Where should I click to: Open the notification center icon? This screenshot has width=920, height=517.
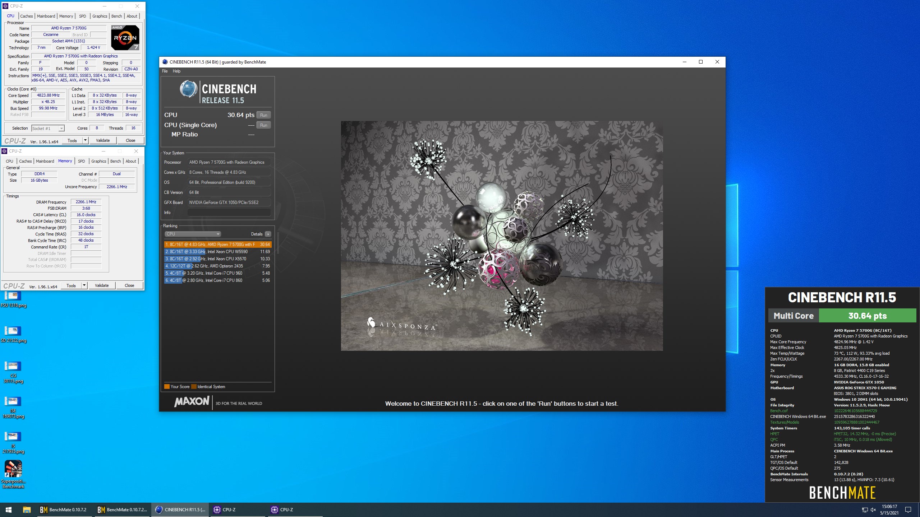(x=908, y=510)
